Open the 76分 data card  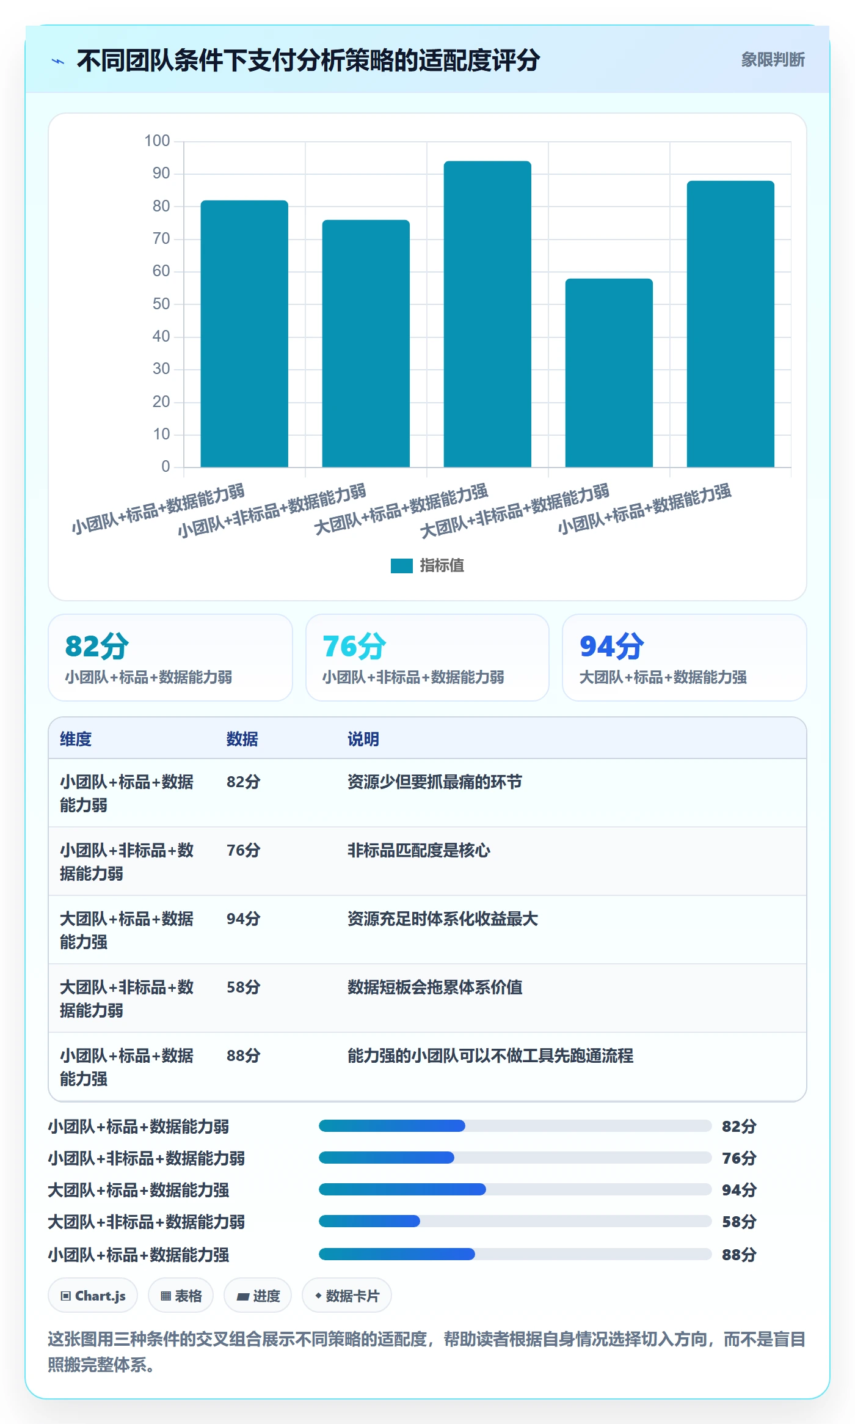tap(428, 658)
